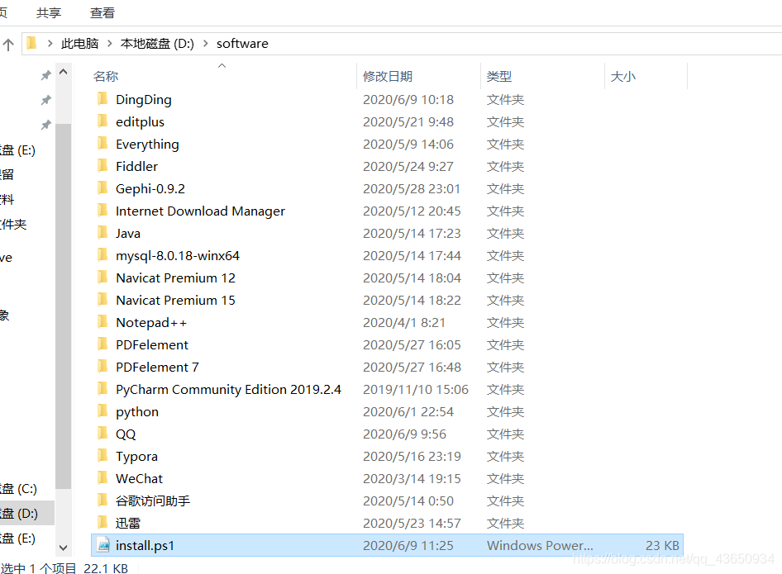The image size is (782, 574).
Task: Click the Everything folder icon
Action: [103, 144]
